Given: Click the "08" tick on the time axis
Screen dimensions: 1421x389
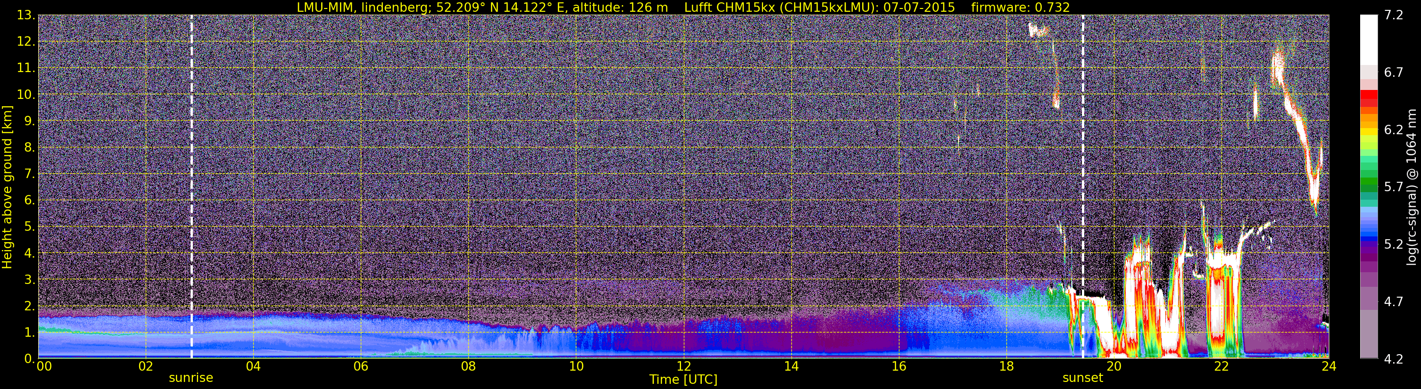Looking at the screenshot, I should coord(468,366).
